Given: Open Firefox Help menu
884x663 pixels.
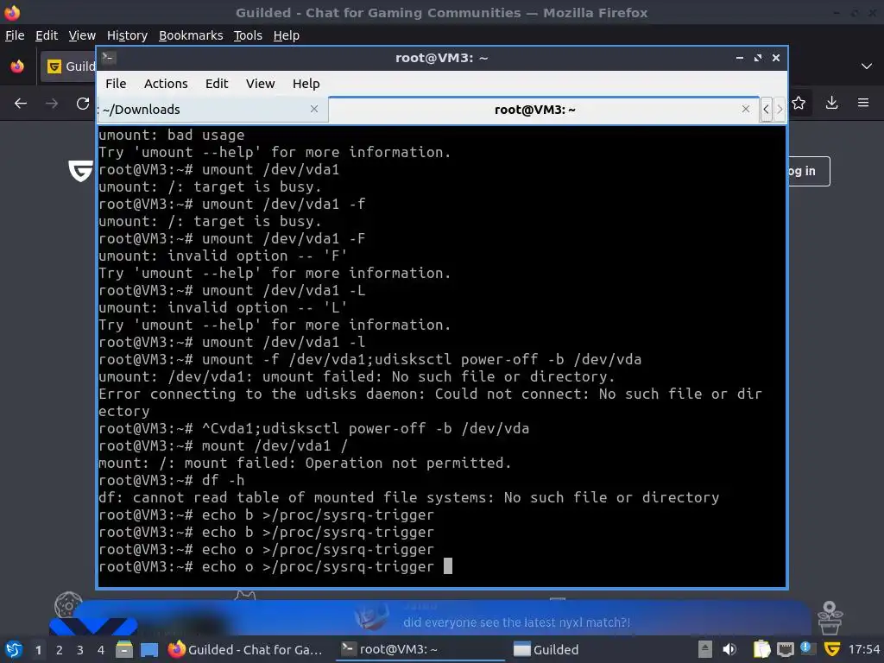Looking at the screenshot, I should click(x=286, y=35).
